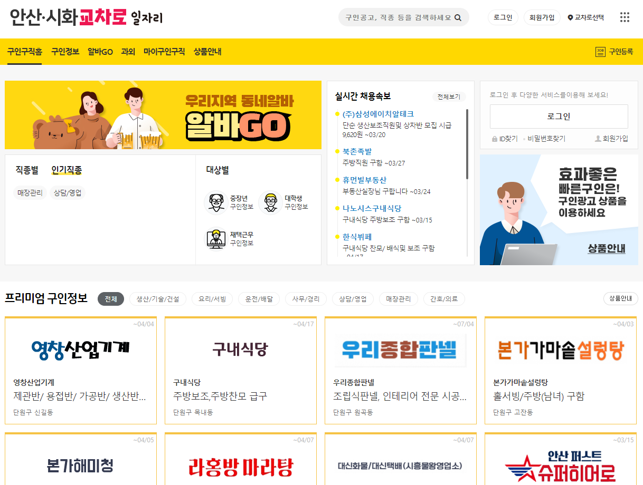Open the 알바GO menu item
643x485 pixels.
(x=100, y=52)
